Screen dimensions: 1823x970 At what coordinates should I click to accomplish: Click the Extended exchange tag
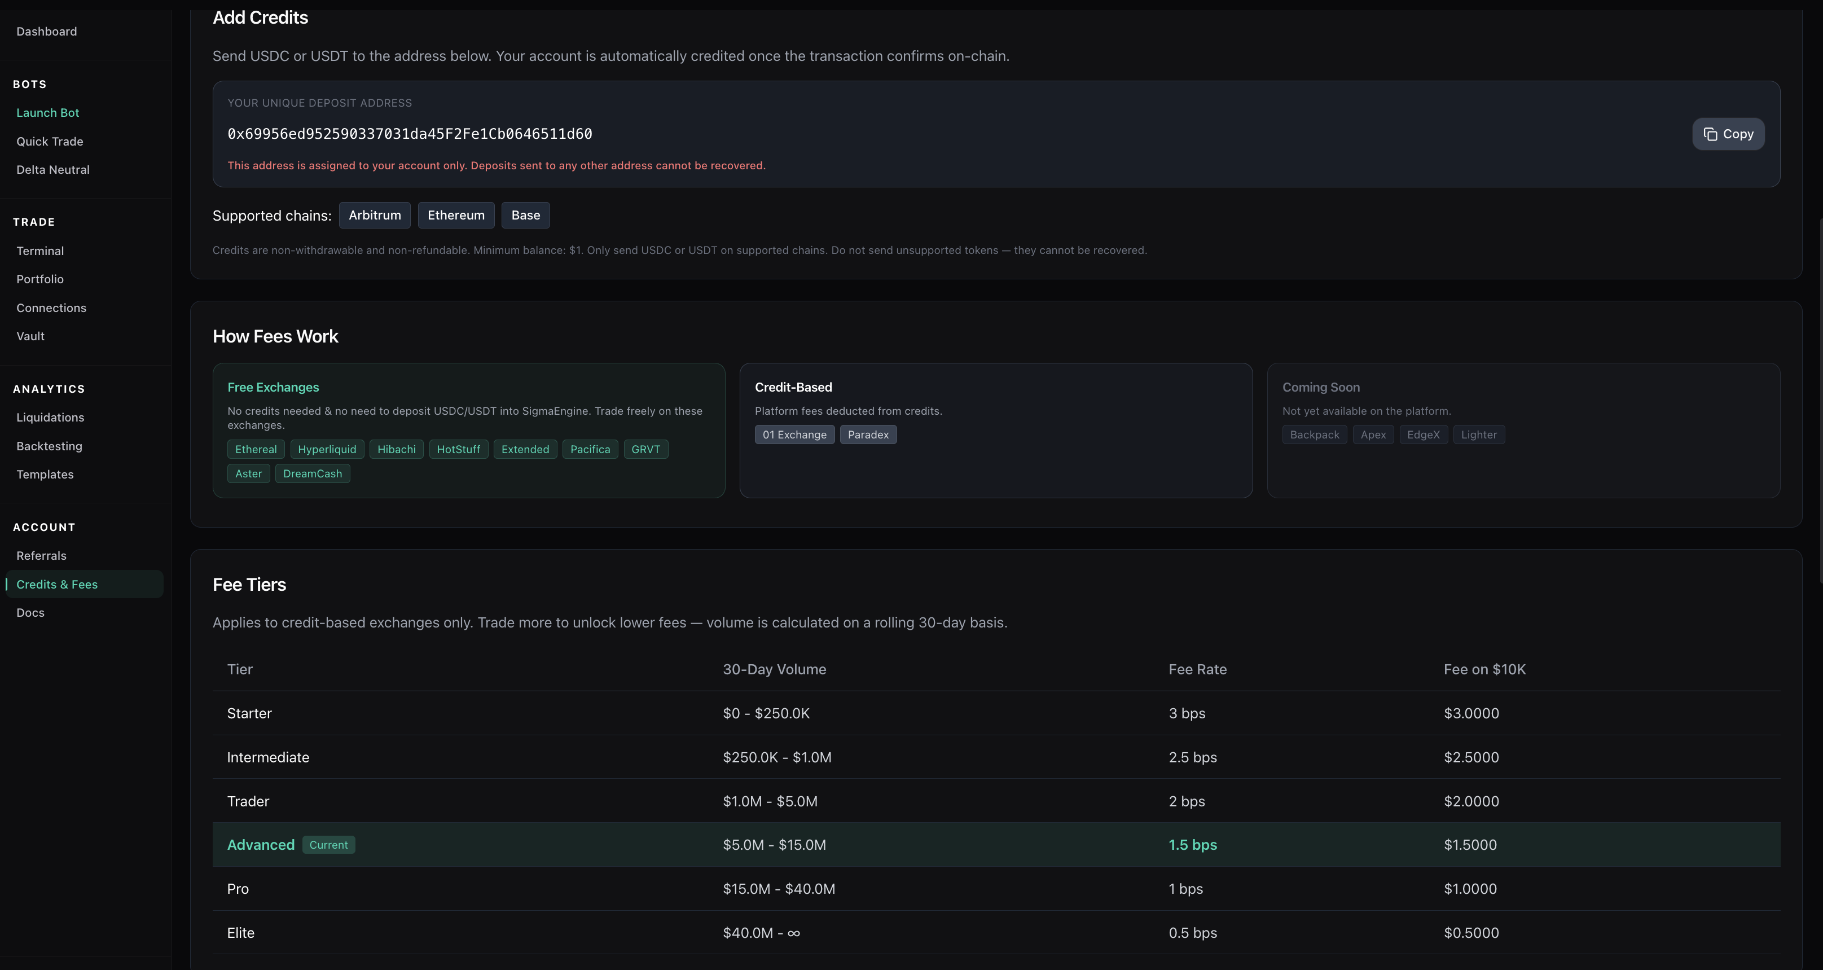(525, 449)
